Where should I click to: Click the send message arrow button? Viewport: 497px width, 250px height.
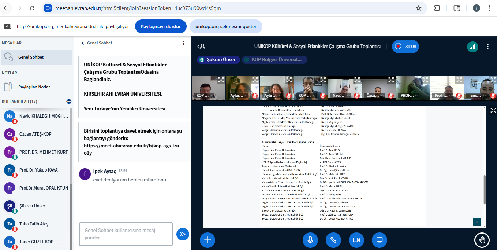point(183,234)
